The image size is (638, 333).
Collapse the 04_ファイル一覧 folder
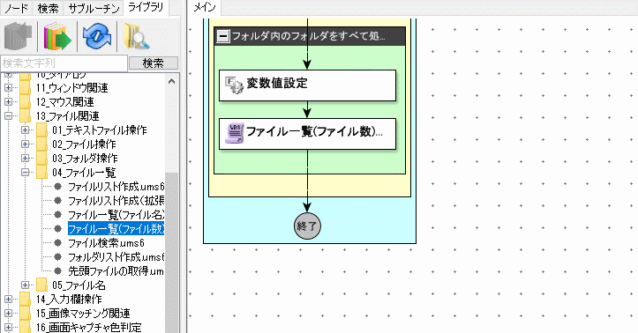click(x=26, y=172)
